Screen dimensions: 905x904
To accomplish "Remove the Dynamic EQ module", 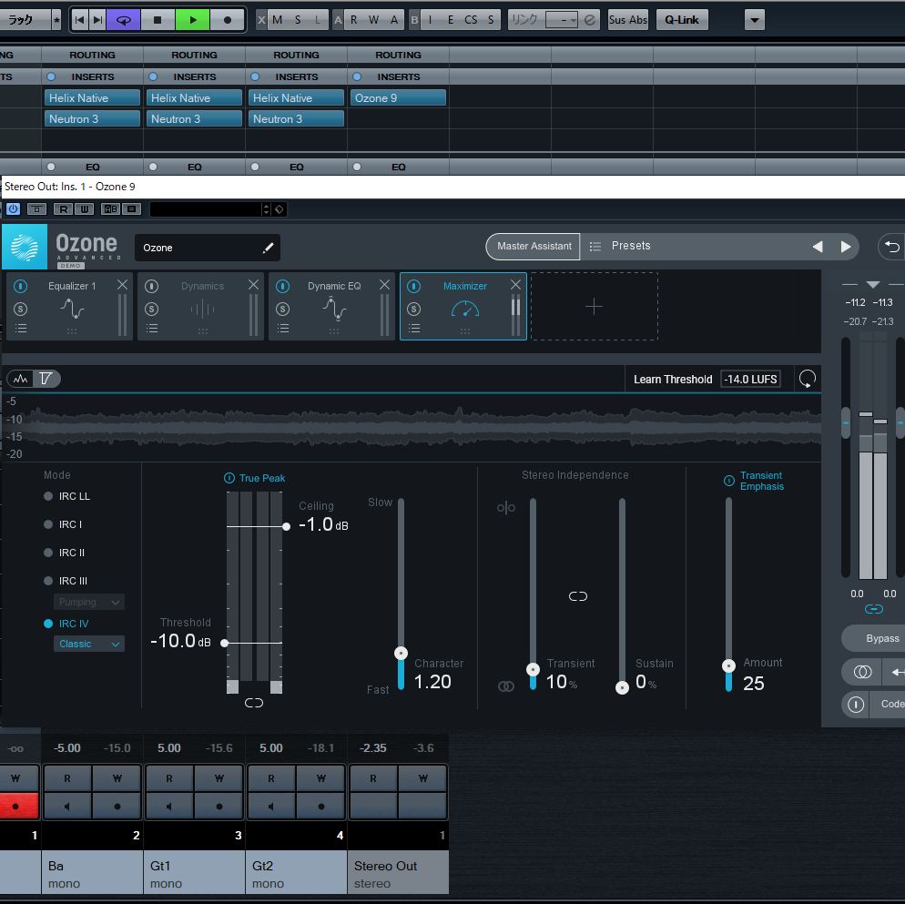I will (x=384, y=285).
